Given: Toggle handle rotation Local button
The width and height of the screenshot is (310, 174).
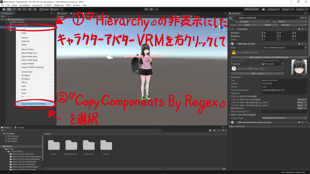Looking at the screenshot, I should 54,9.
